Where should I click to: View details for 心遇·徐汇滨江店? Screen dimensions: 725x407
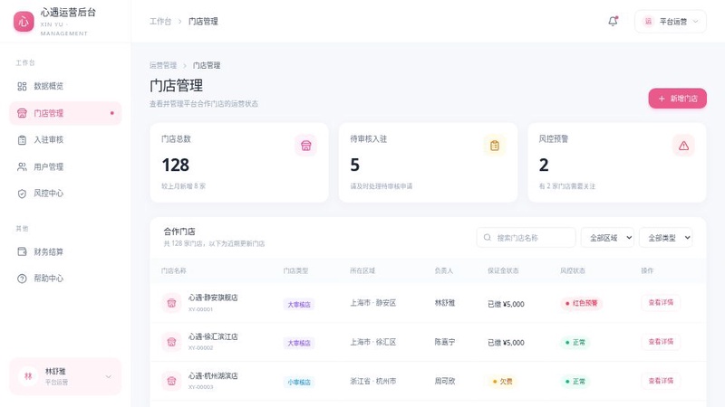point(661,342)
